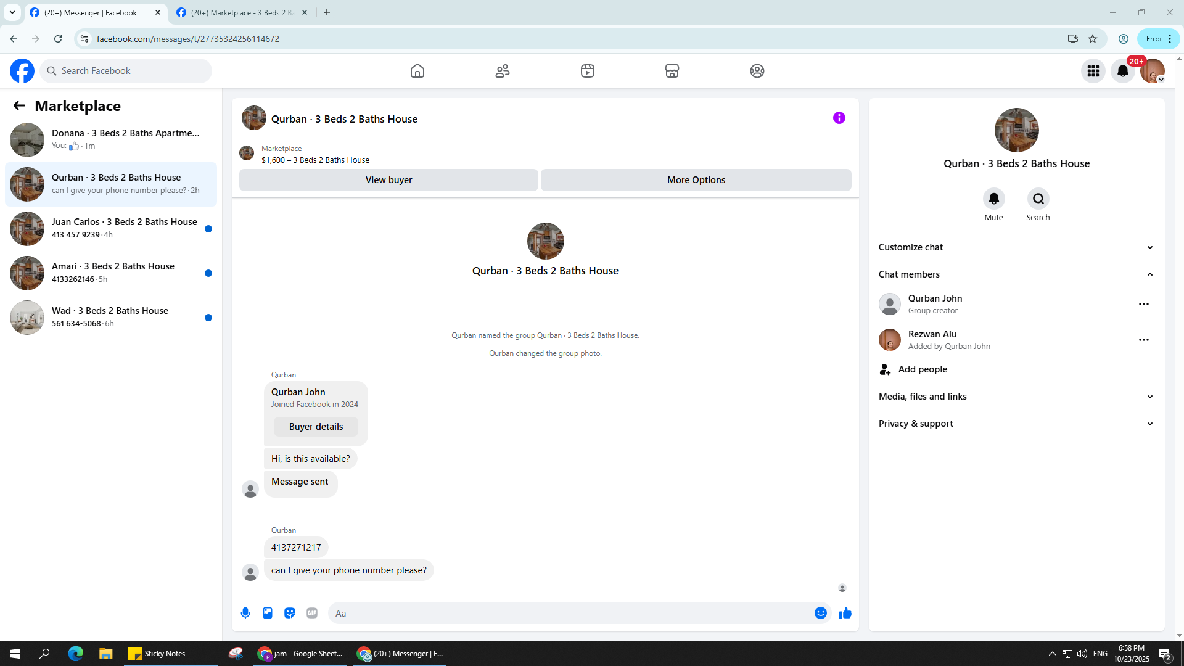Mute this conversation with bell icon
1184x666 pixels.
click(x=993, y=199)
